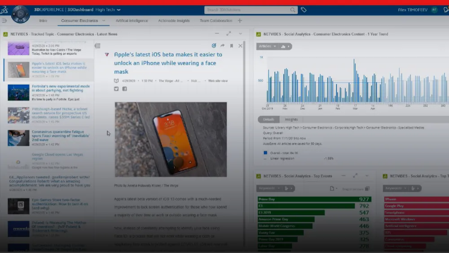Viewport: 449px width, 253px height.
Task: Click the reader book icon beside the article date
Action: point(116,81)
